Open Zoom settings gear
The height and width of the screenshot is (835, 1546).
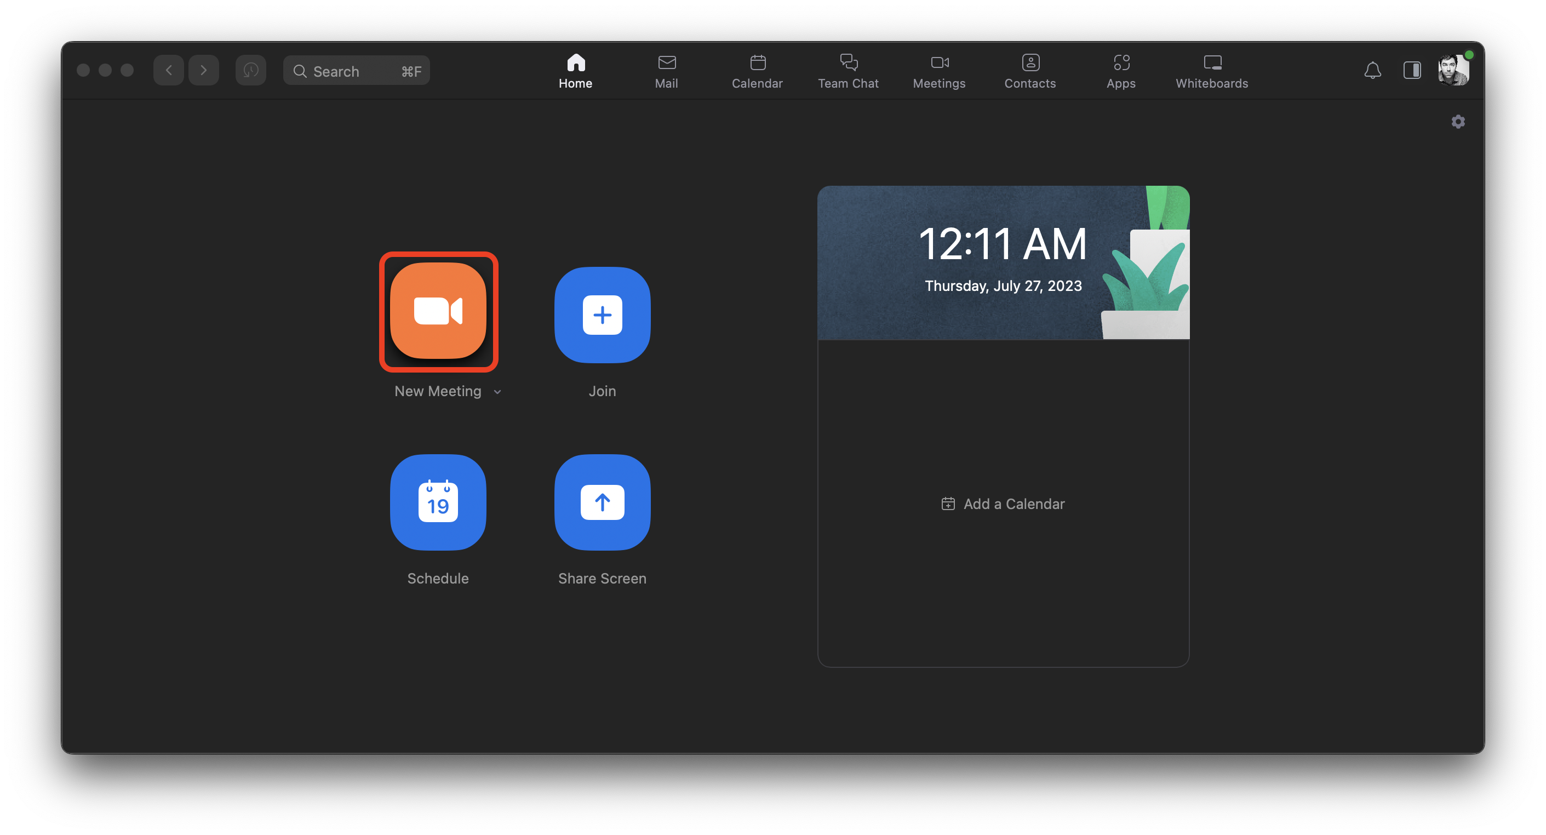[1458, 121]
